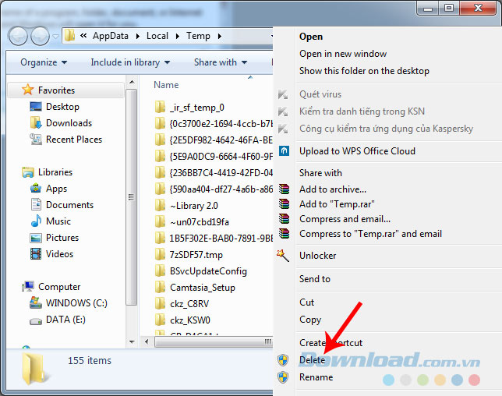Open the Include in library dropdown

click(130, 62)
